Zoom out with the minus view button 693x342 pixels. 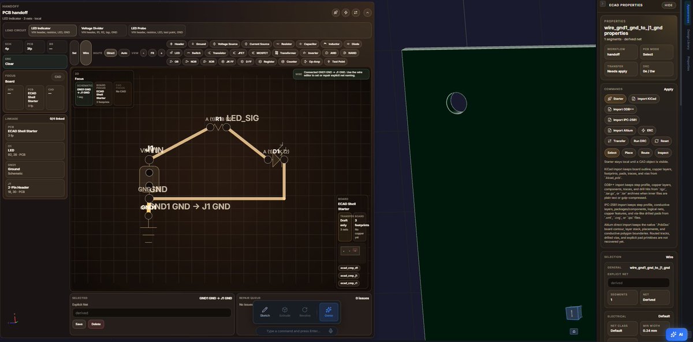pos(144,52)
